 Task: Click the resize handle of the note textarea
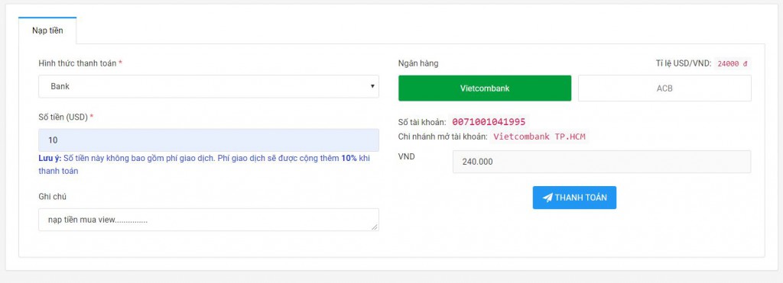click(x=375, y=227)
